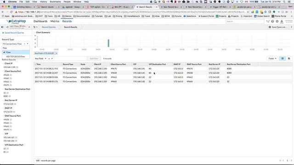Go to the next page arrow
Viewport: 294px width, 165px height.
291,160
